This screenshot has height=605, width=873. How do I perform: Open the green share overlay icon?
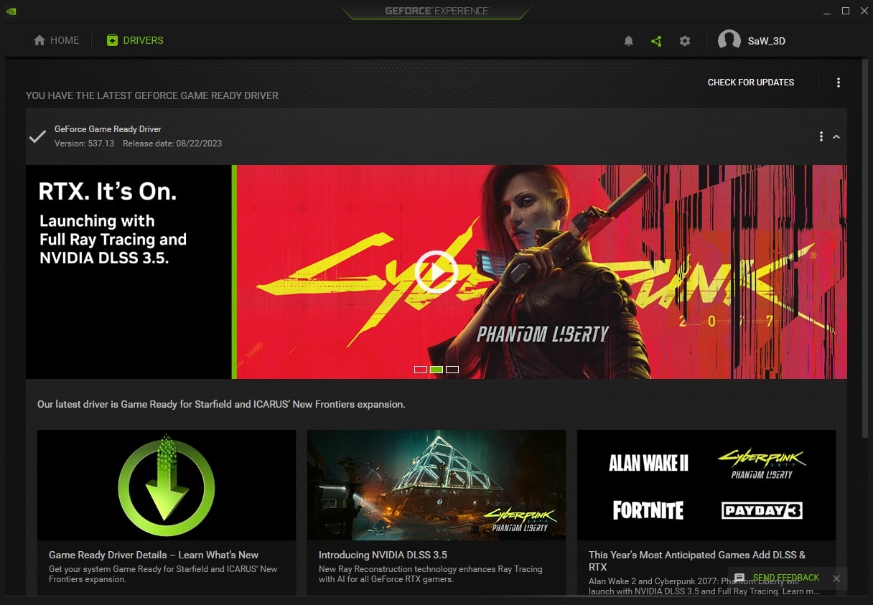pyautogui.click(x=656, y=41)
